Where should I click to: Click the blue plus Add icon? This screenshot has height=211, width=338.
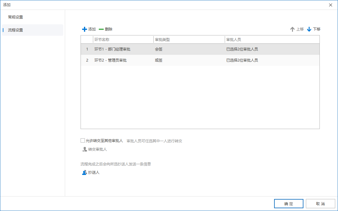click(x=85, y=29)
